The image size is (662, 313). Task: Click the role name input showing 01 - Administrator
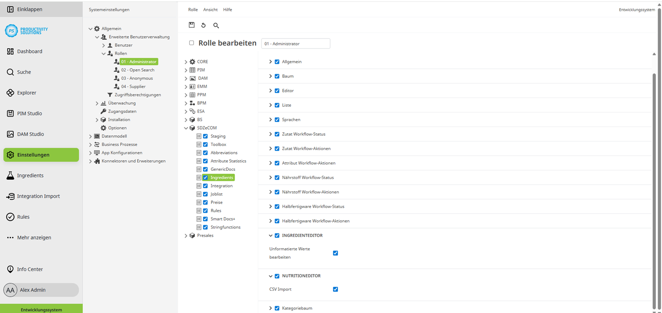(x=296, y=43)
